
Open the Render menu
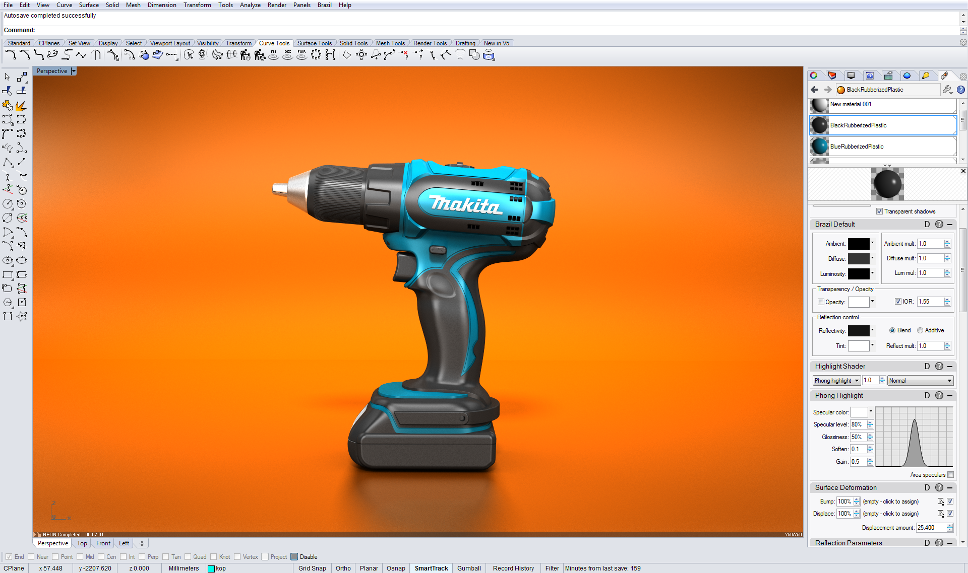point(277,5)
